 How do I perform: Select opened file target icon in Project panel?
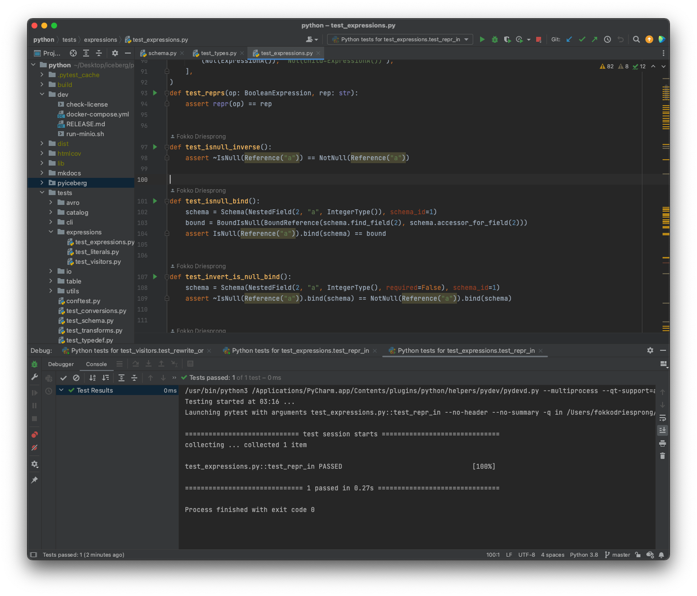coord(73,53)
